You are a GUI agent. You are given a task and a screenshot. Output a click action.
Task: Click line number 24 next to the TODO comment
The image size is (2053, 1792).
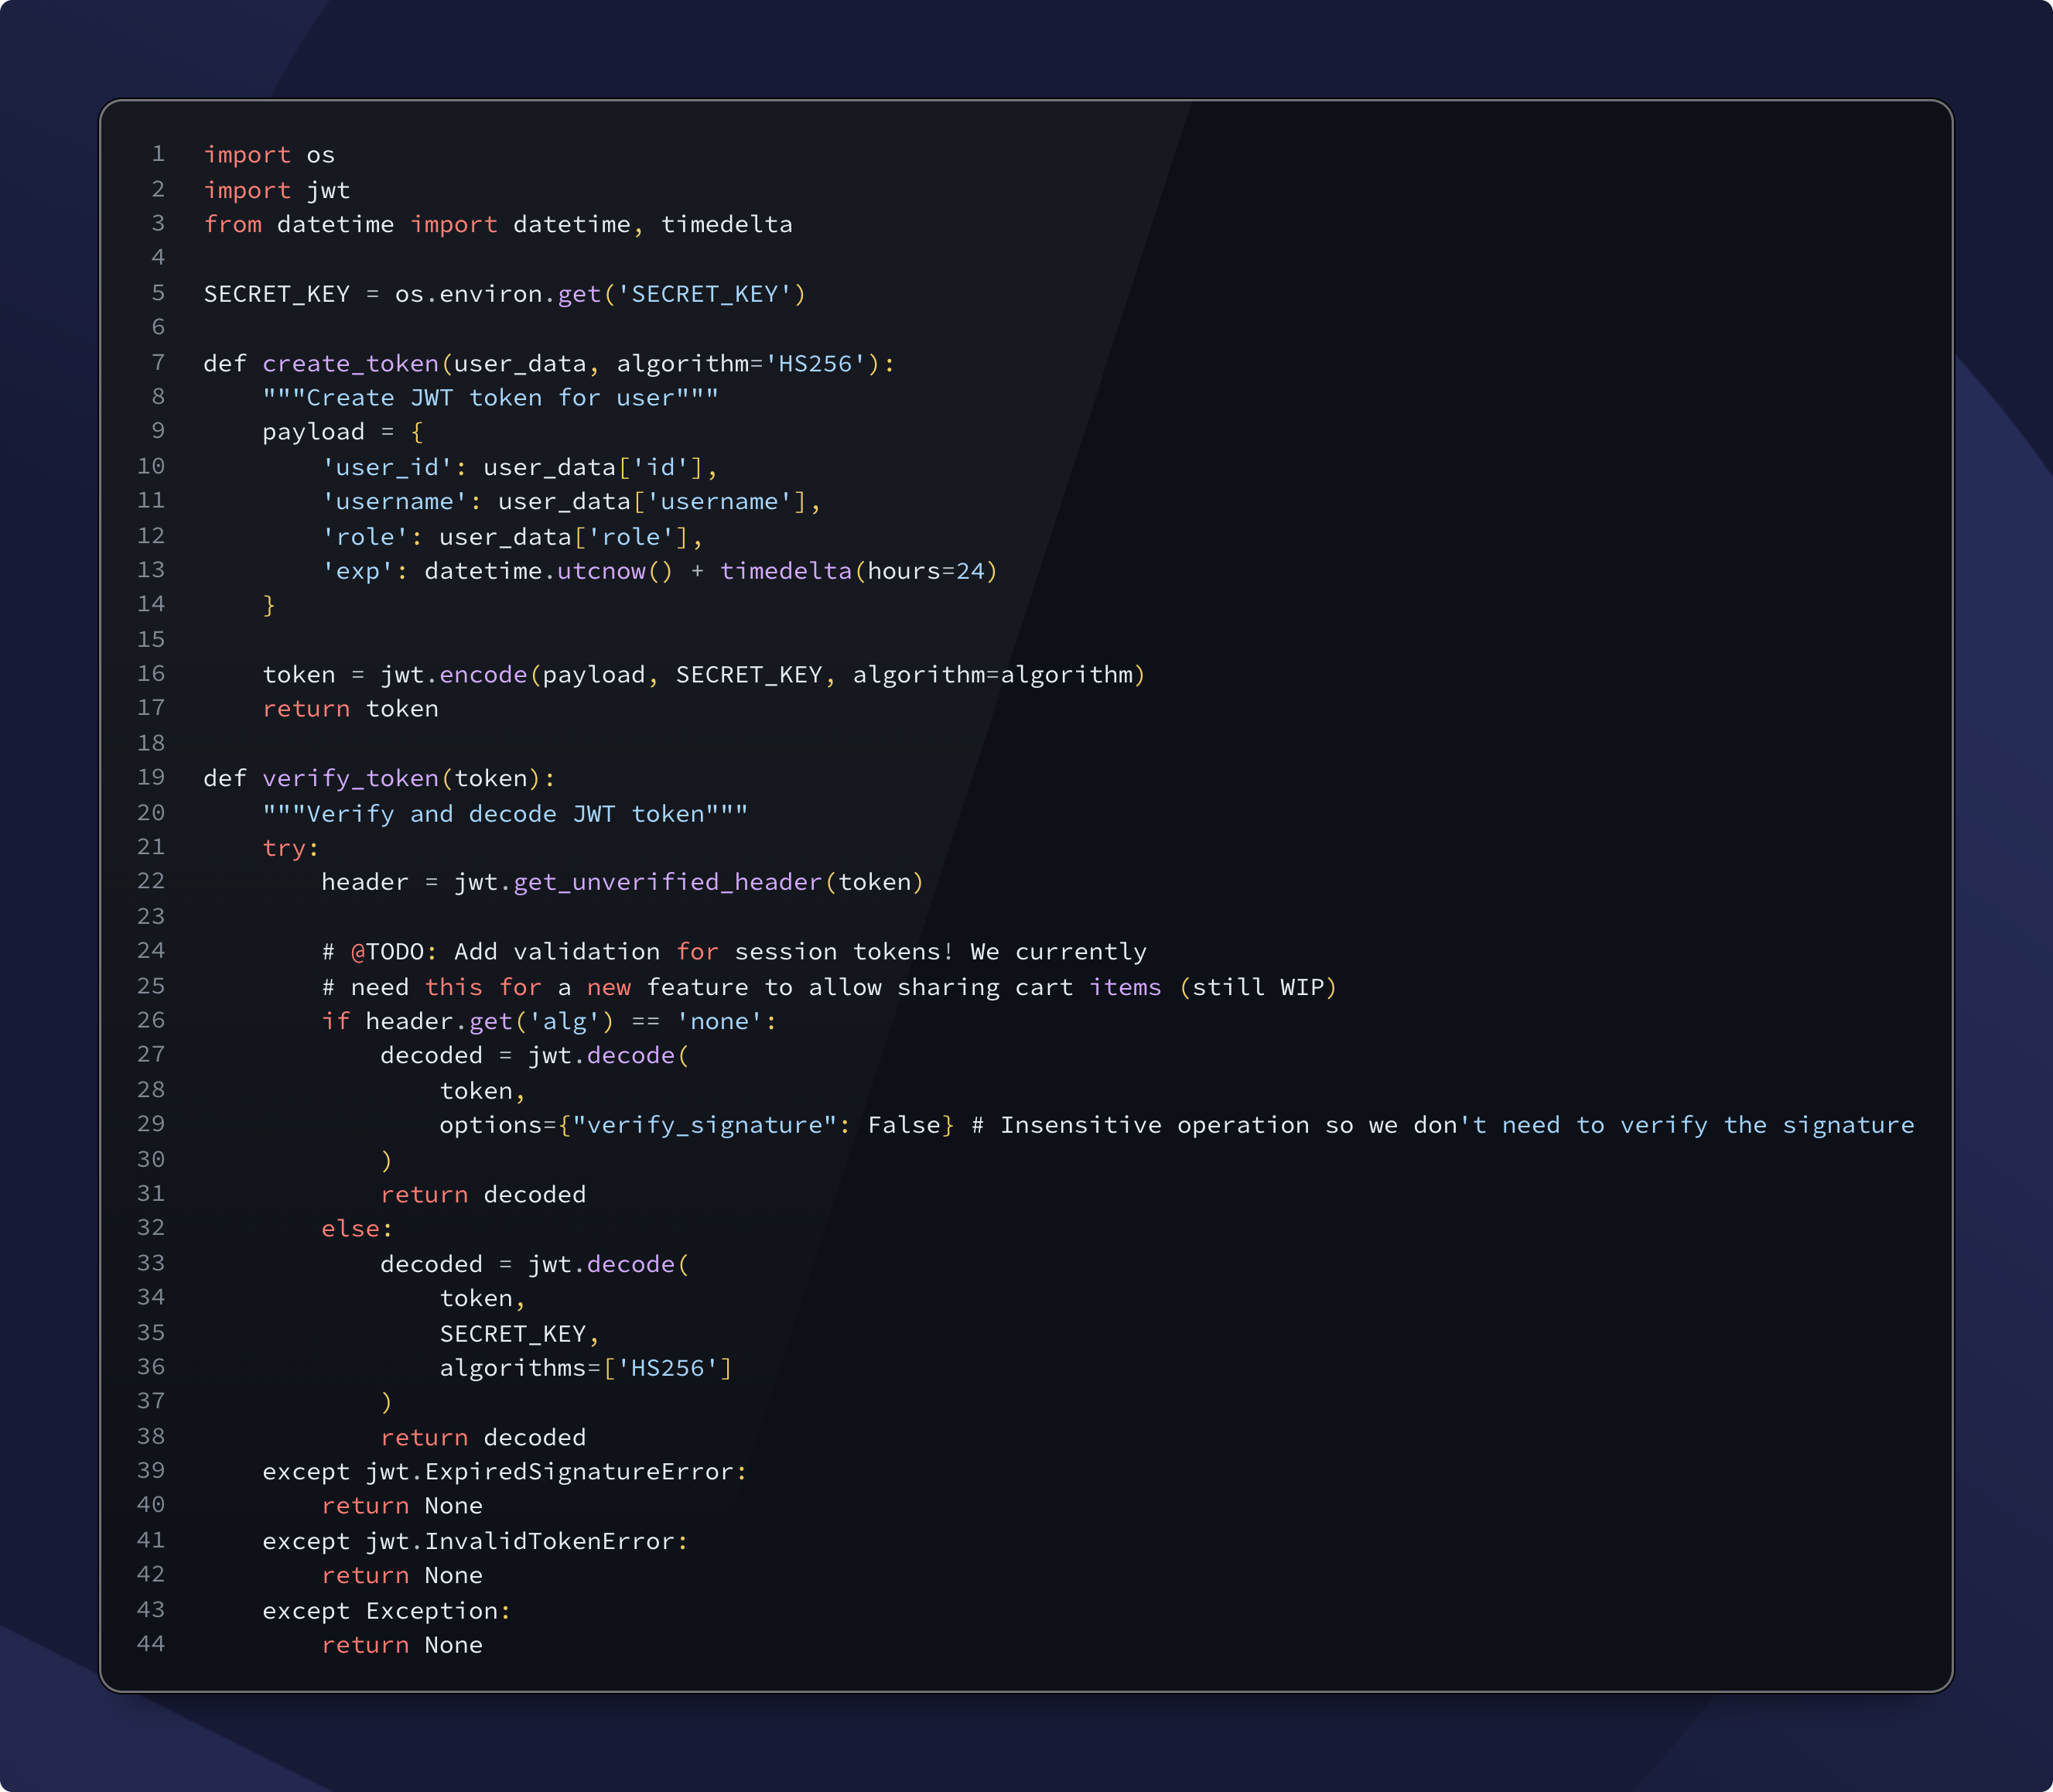tap(151, 951)
